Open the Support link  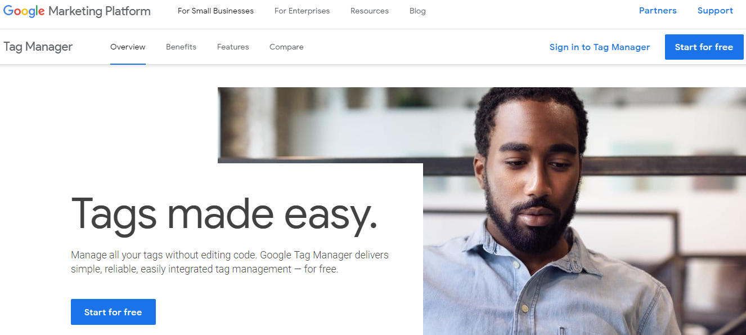(715, 11)
